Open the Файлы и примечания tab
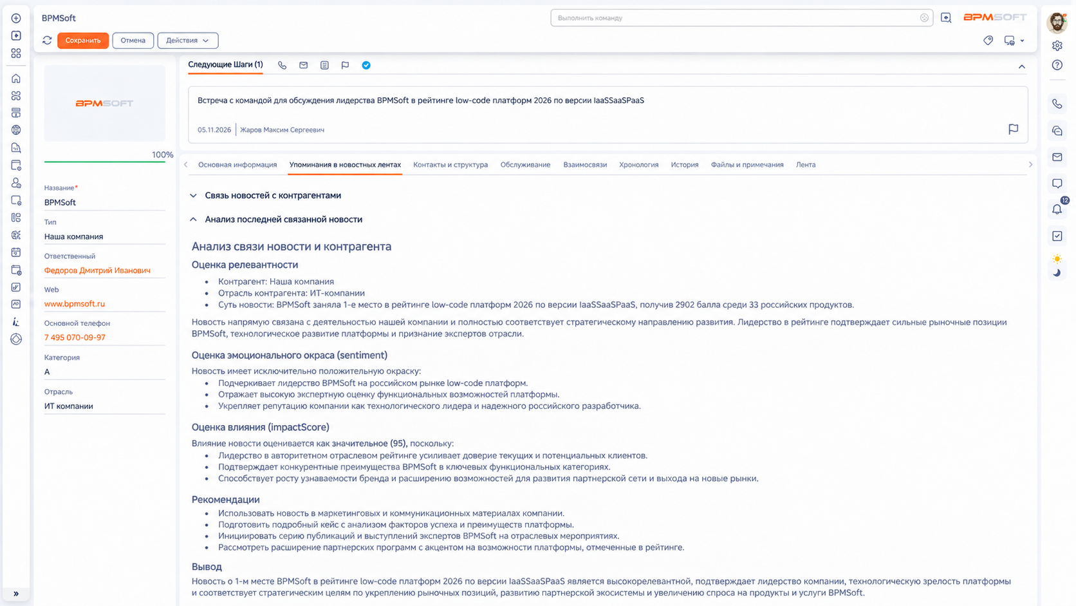This screenshot has height=606, width=1076. click(x=747, y=165)
